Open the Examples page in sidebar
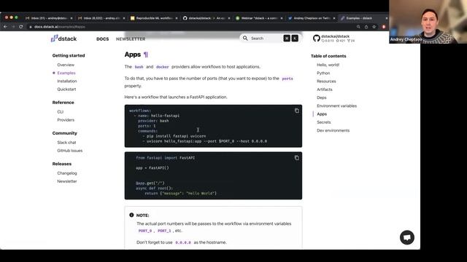Viewport: 467px width, 262px height. (66, 73)
